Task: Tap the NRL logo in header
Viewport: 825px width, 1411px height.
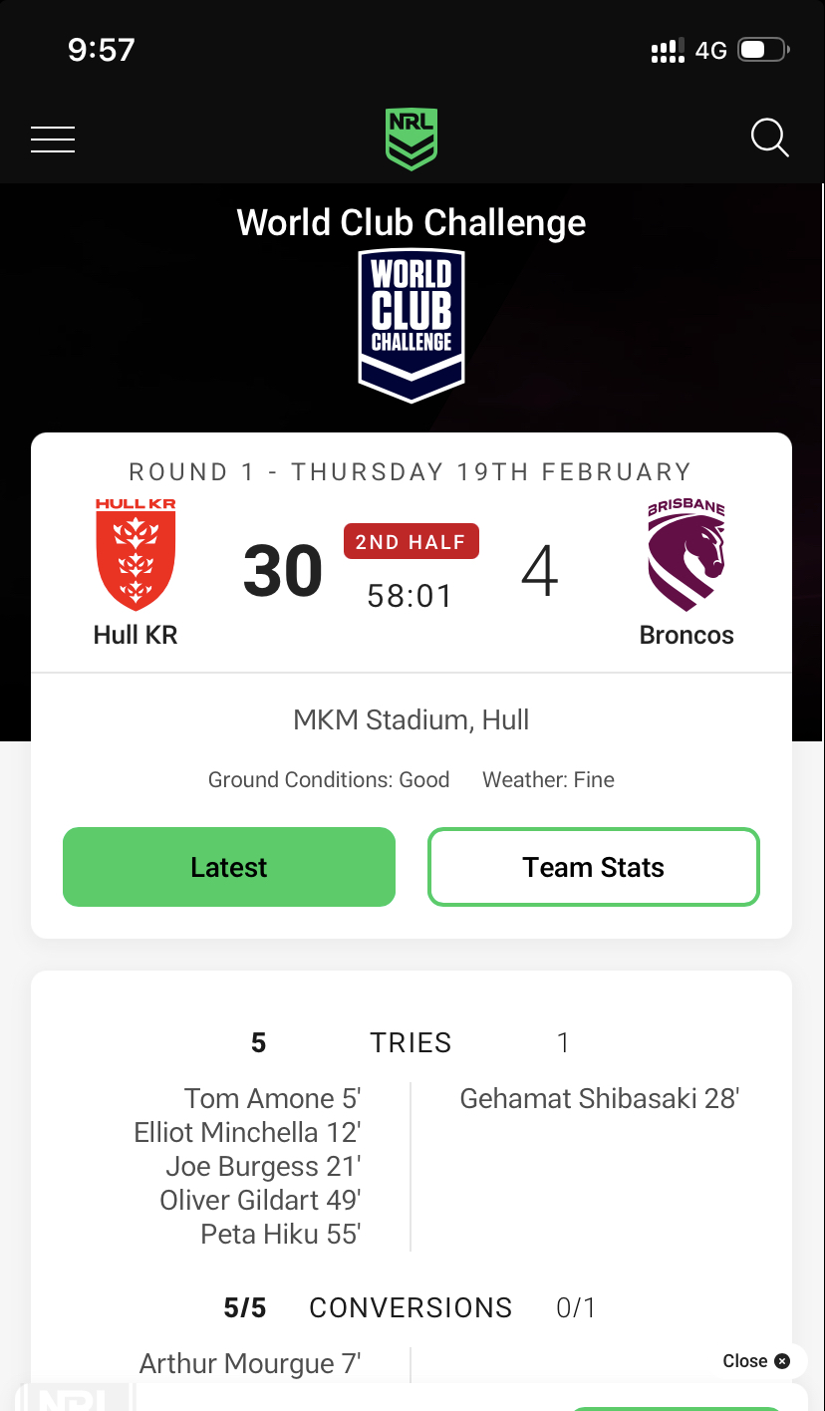Action: click(x=412, y=139)
